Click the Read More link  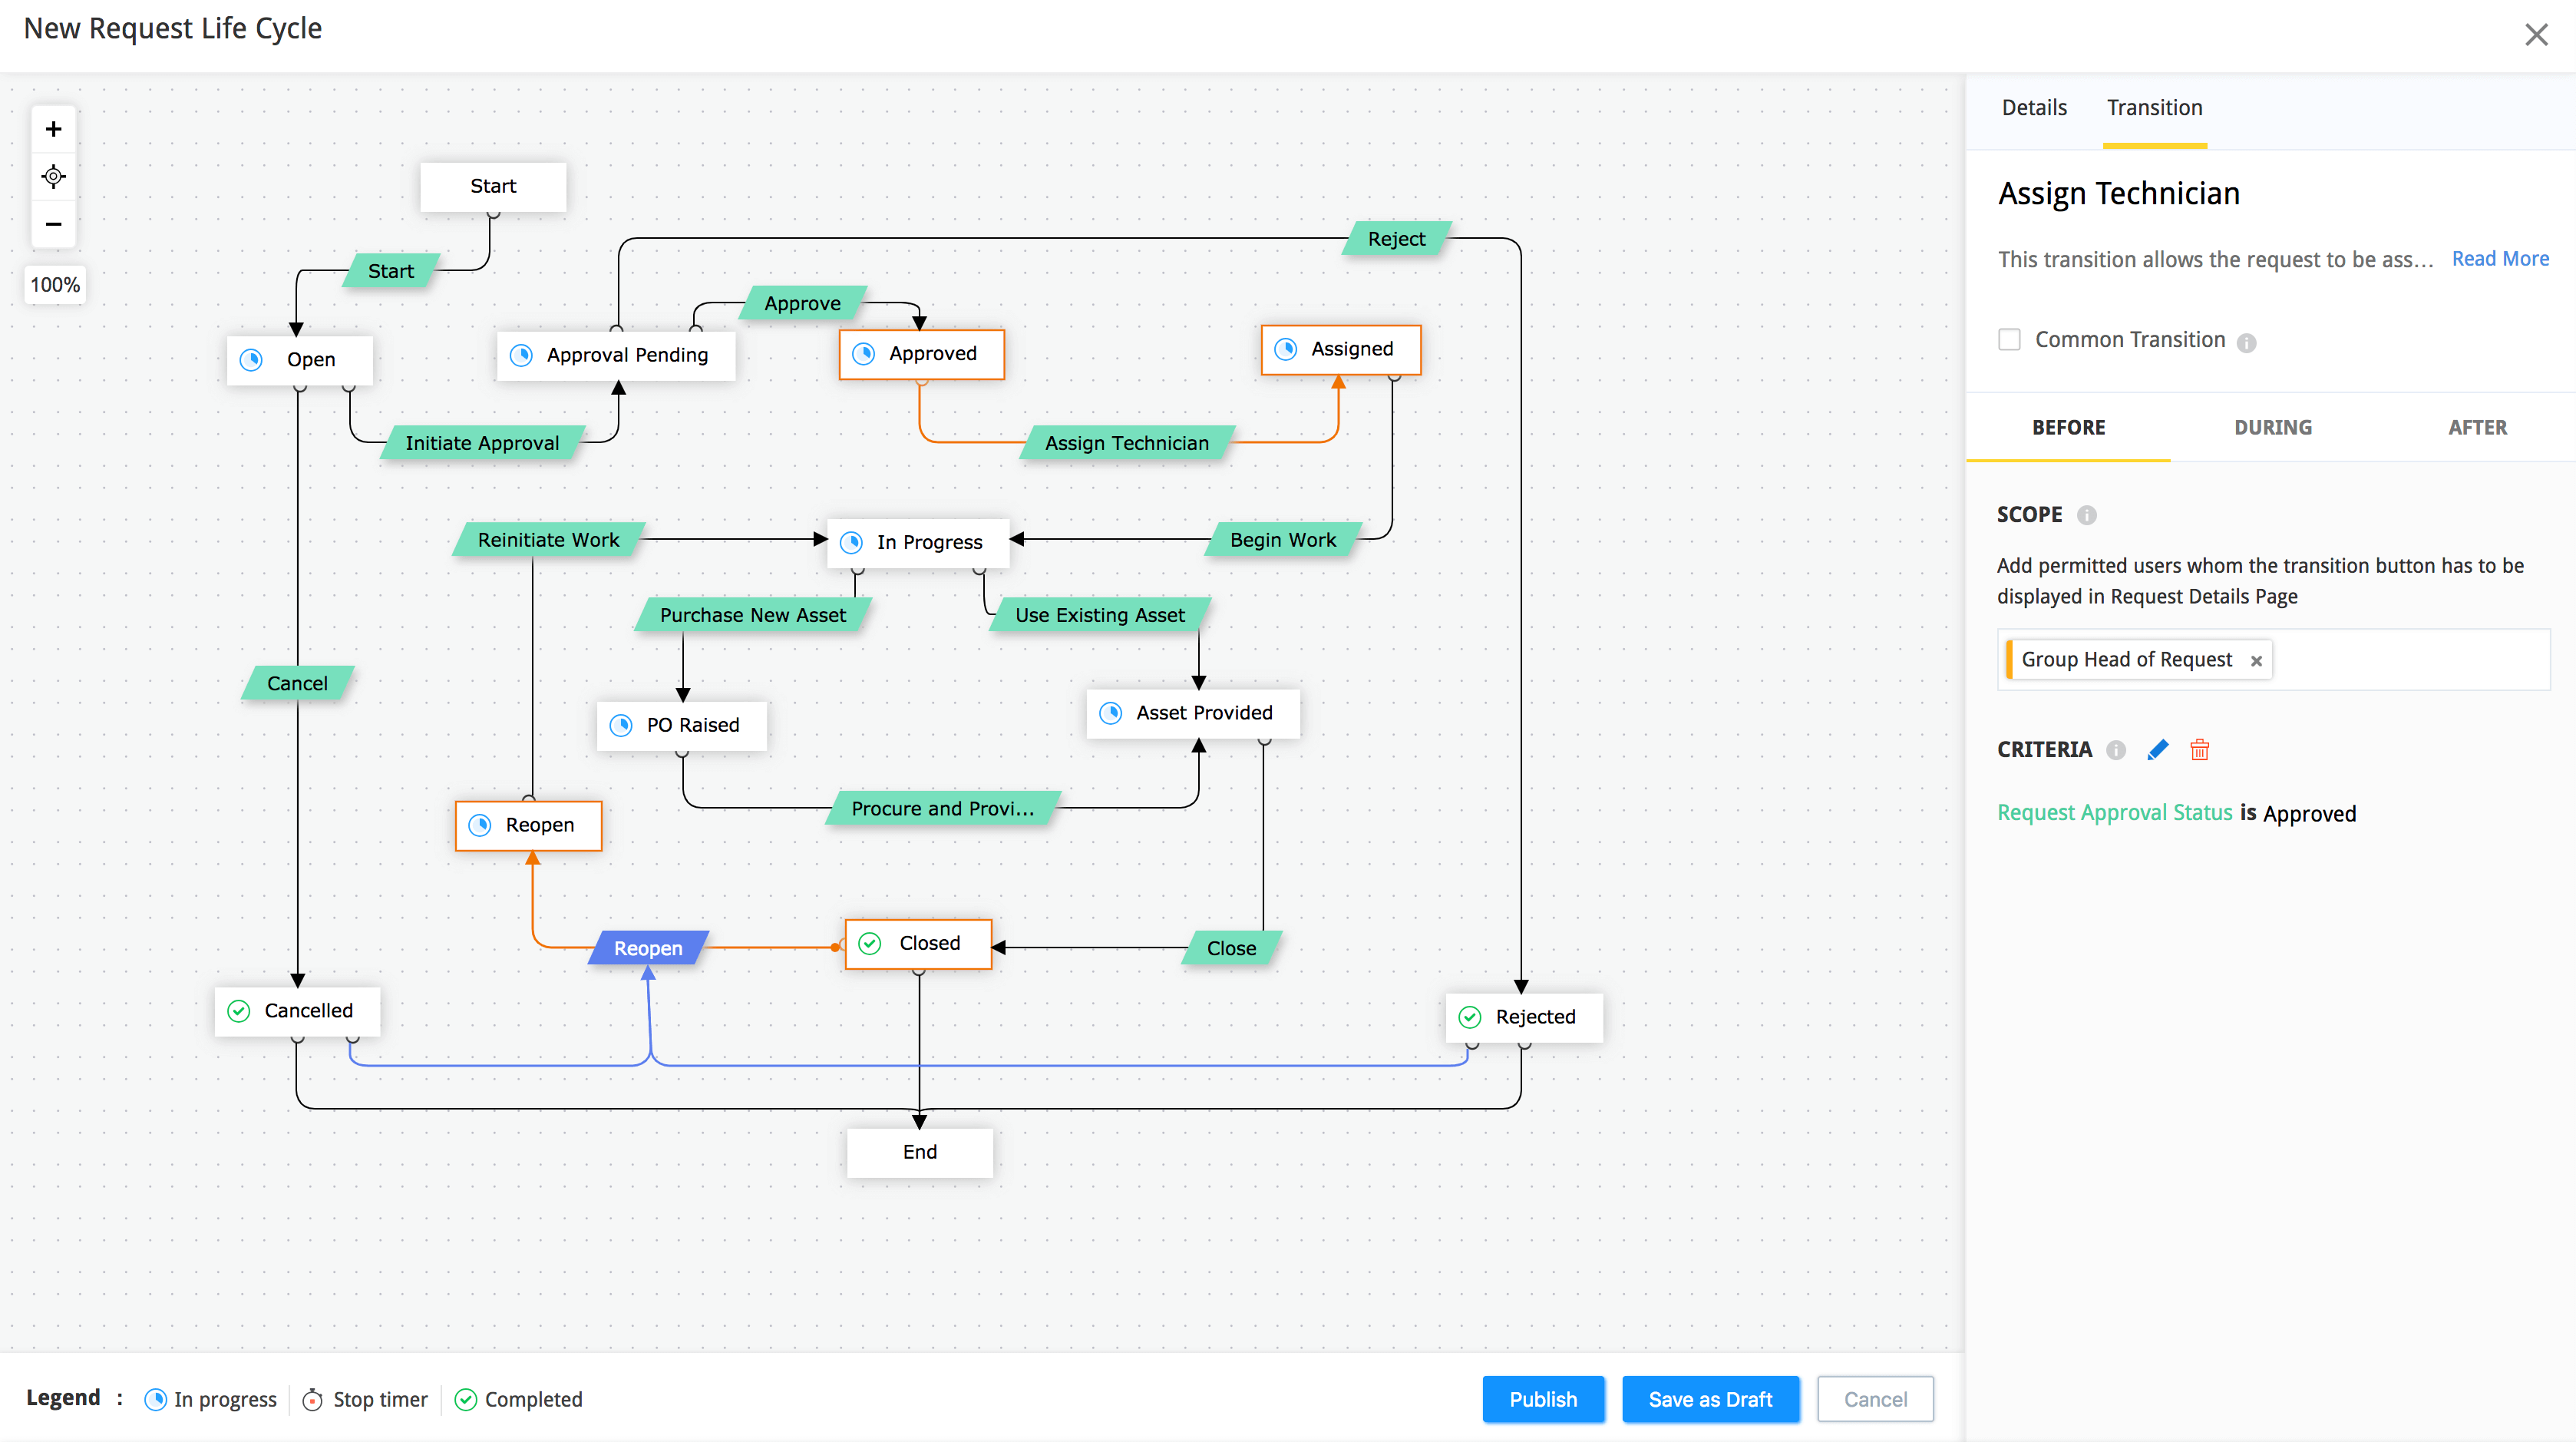2499,259
